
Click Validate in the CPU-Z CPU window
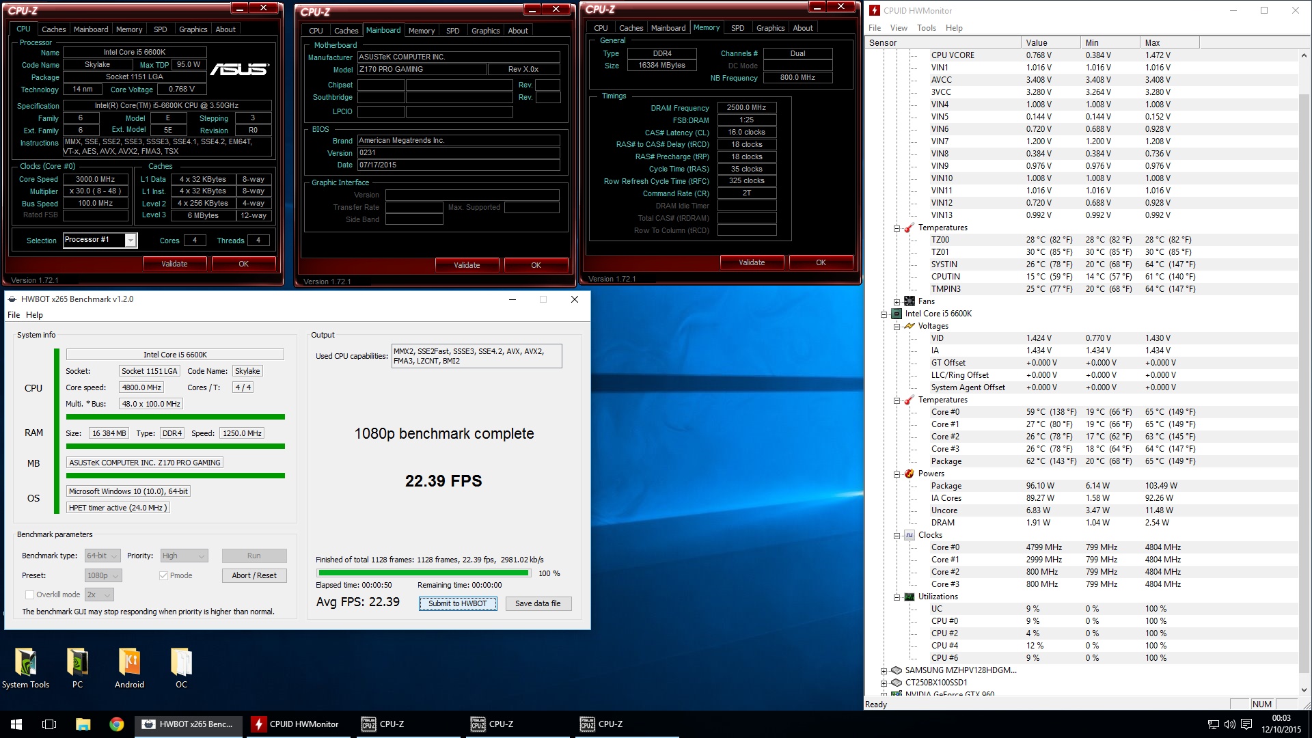coord(174,264)
